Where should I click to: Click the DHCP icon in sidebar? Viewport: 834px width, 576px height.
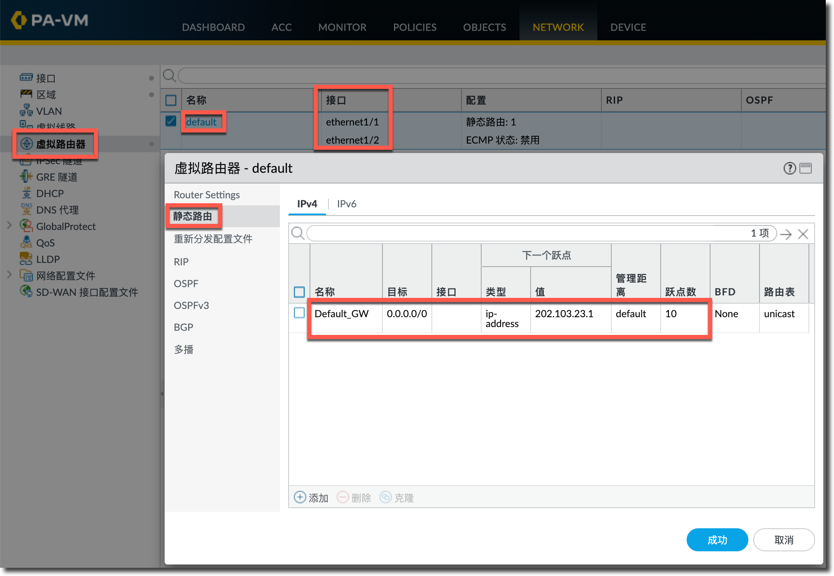coord(26,193)
